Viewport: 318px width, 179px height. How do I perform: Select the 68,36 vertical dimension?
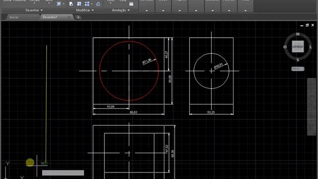pos(172,154)
